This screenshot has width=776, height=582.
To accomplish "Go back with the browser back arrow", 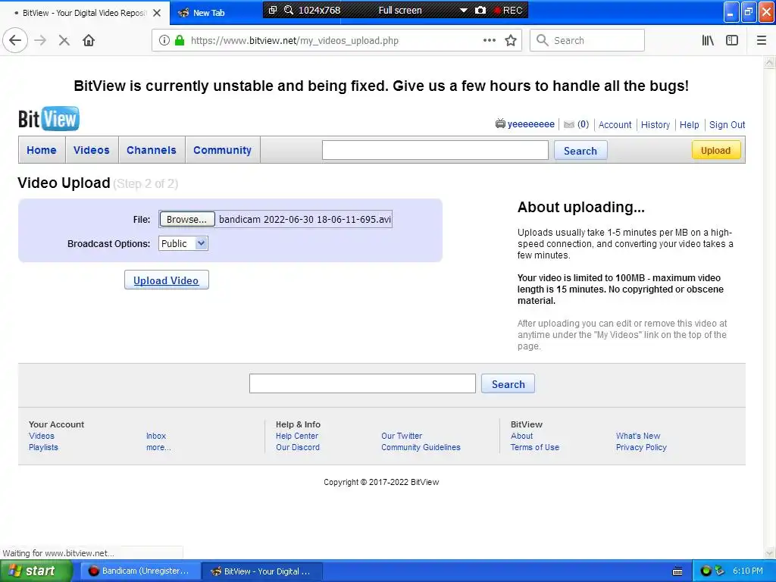I will pos(15,41).
